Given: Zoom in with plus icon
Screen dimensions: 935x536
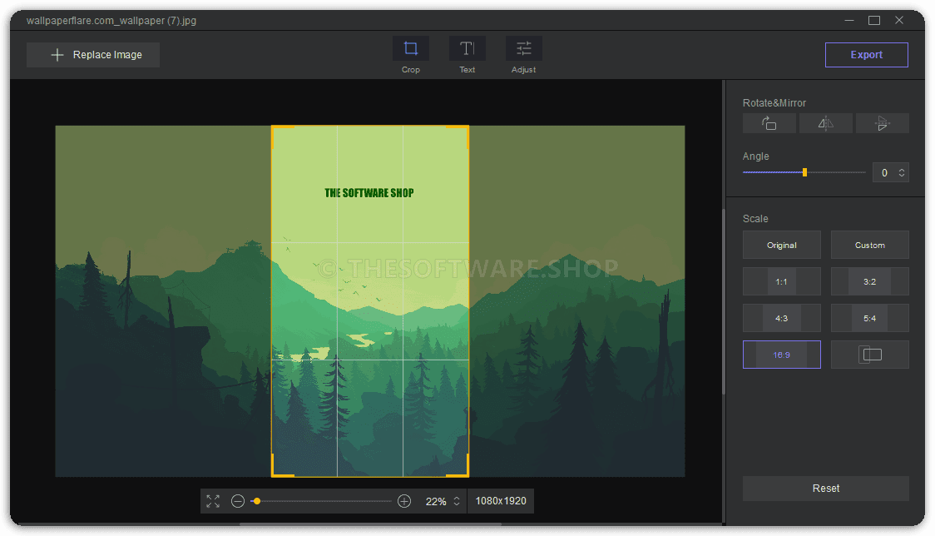Looking at the screenshot, I should click(404, 501).
